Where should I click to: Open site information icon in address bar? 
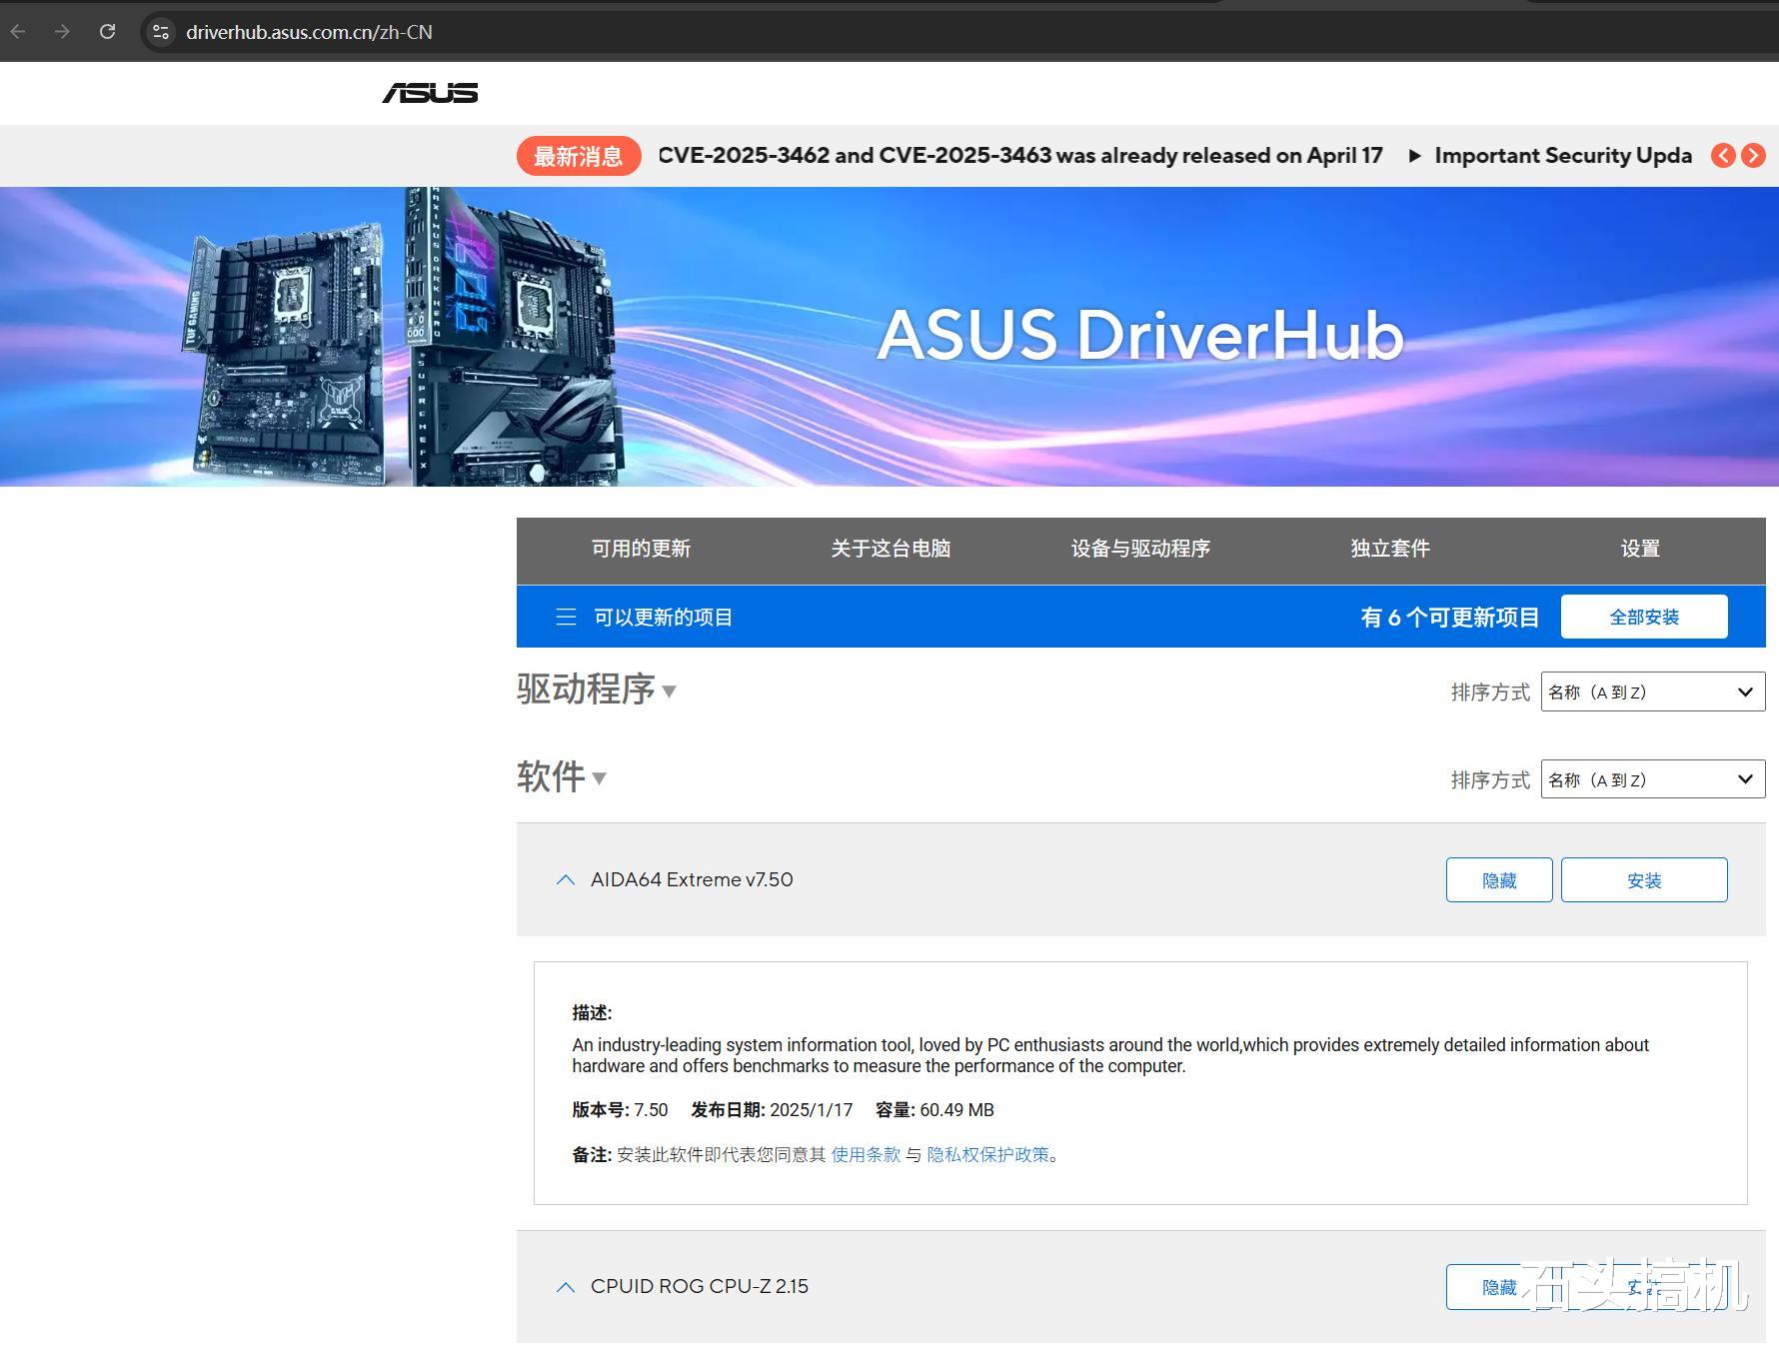click(161, 32)
